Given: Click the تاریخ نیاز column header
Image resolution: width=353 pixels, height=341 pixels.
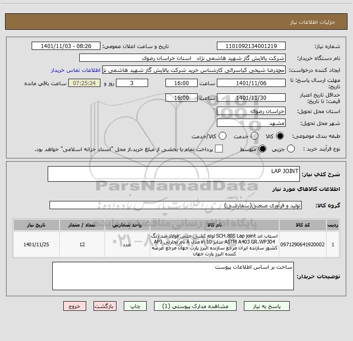Looking at the screenshot, I should click(x=36, y=225).
